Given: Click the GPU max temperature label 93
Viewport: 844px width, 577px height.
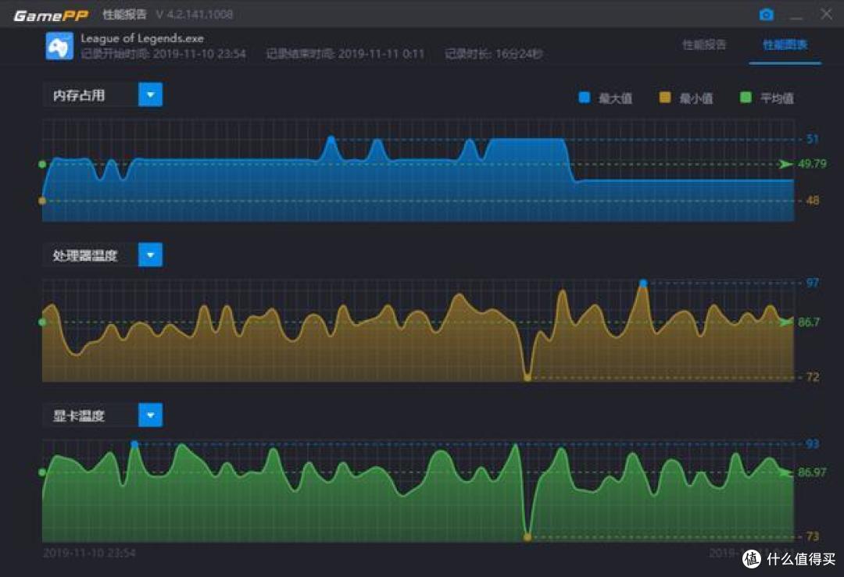Looking at the screenshot, I should coord(812,443).
